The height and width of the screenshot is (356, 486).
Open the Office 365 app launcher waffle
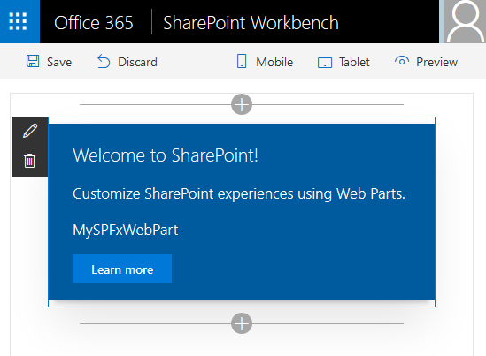(19, 21)
